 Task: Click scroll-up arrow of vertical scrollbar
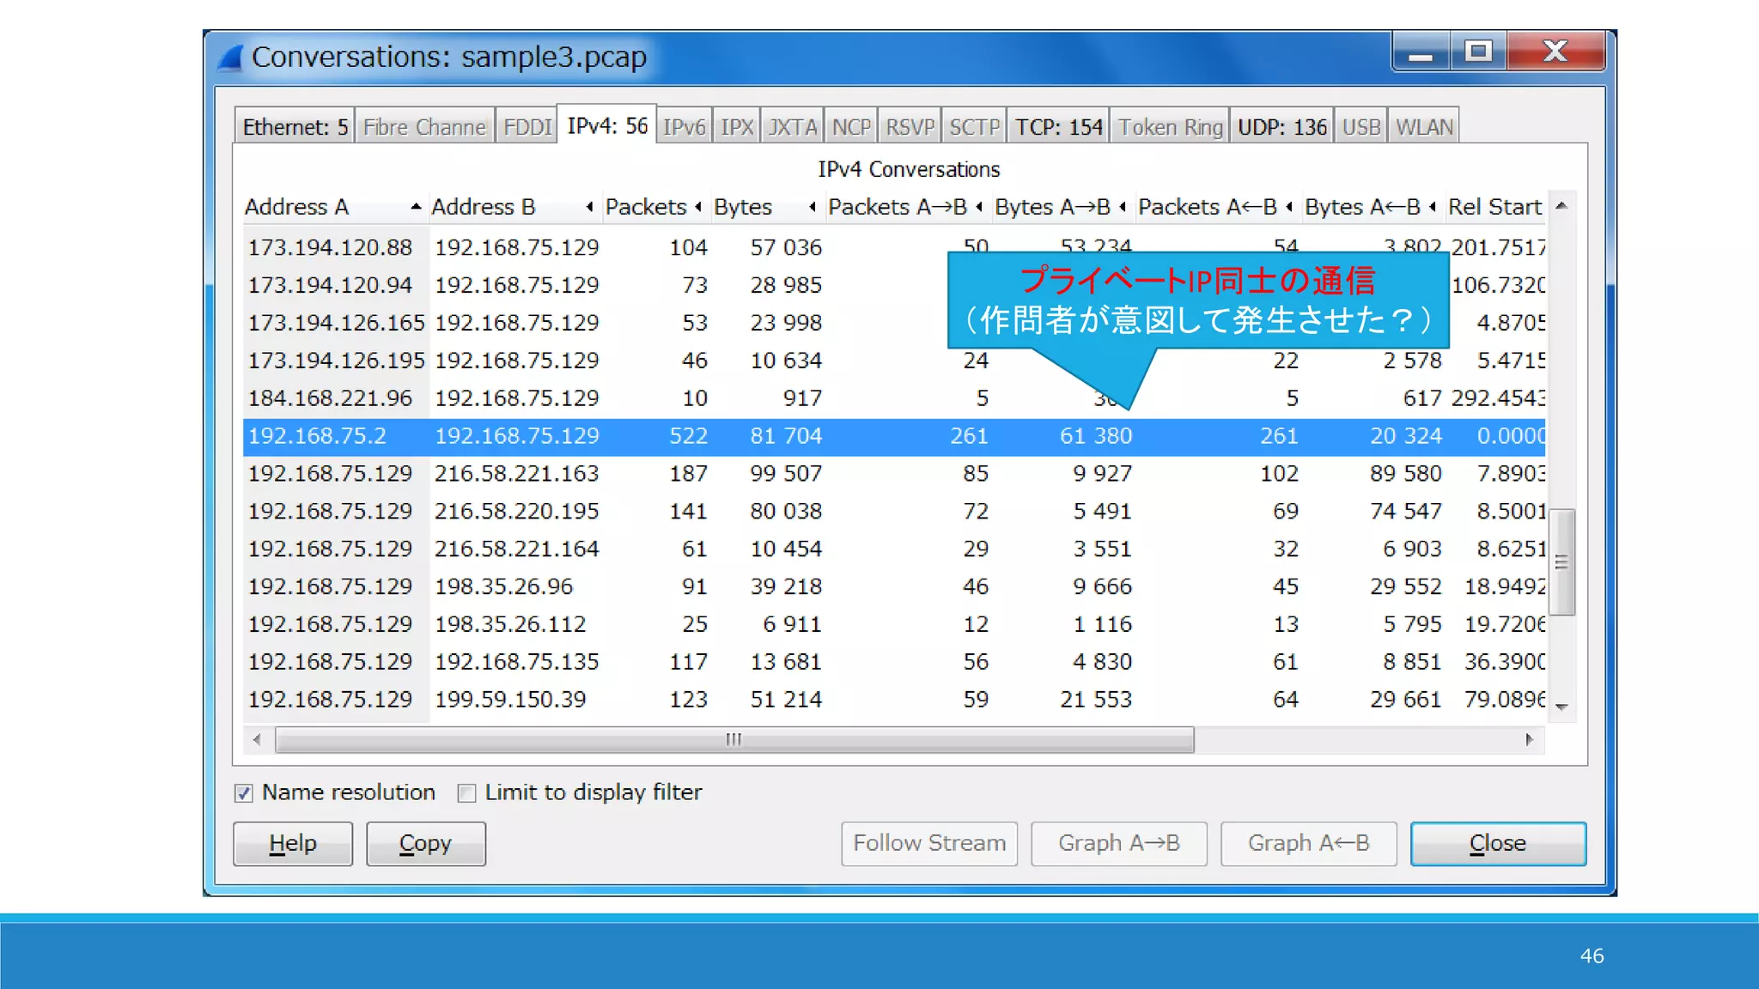pyautogui.click(x=1562, y=206)
